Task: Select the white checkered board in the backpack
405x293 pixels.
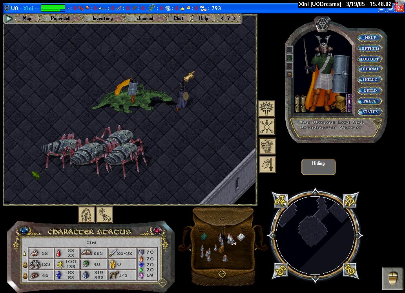Action: tap(241, 236)
